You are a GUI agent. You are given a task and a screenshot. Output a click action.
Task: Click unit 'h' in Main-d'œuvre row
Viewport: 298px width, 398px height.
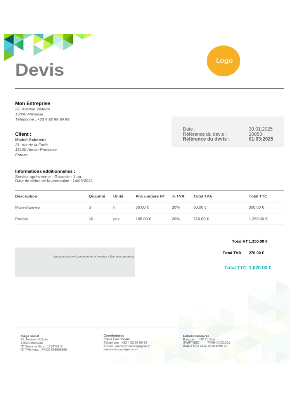114,208
